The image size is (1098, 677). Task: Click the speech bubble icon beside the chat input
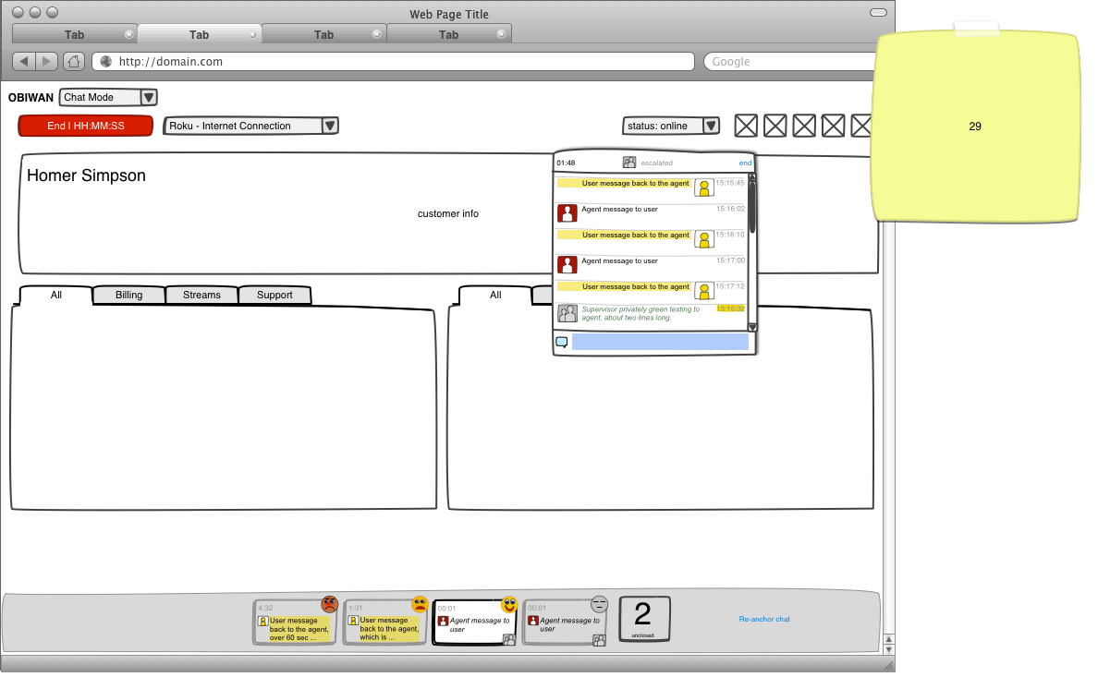point(562,342)
